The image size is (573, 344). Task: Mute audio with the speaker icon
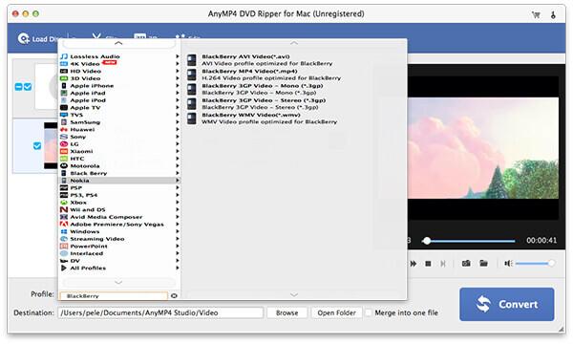[x=508, y=263]
